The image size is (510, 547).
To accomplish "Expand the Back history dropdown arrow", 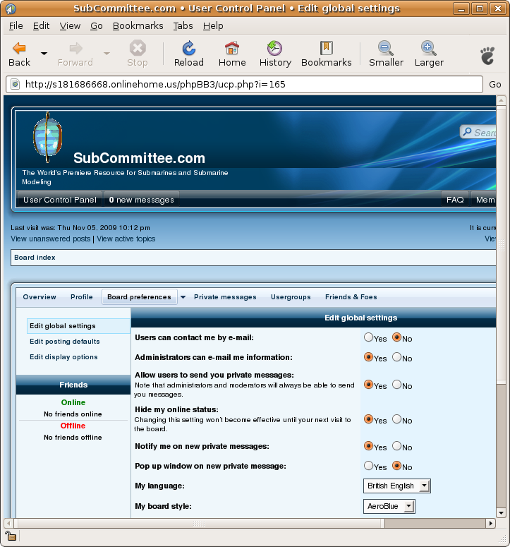I will click(44, 54).
